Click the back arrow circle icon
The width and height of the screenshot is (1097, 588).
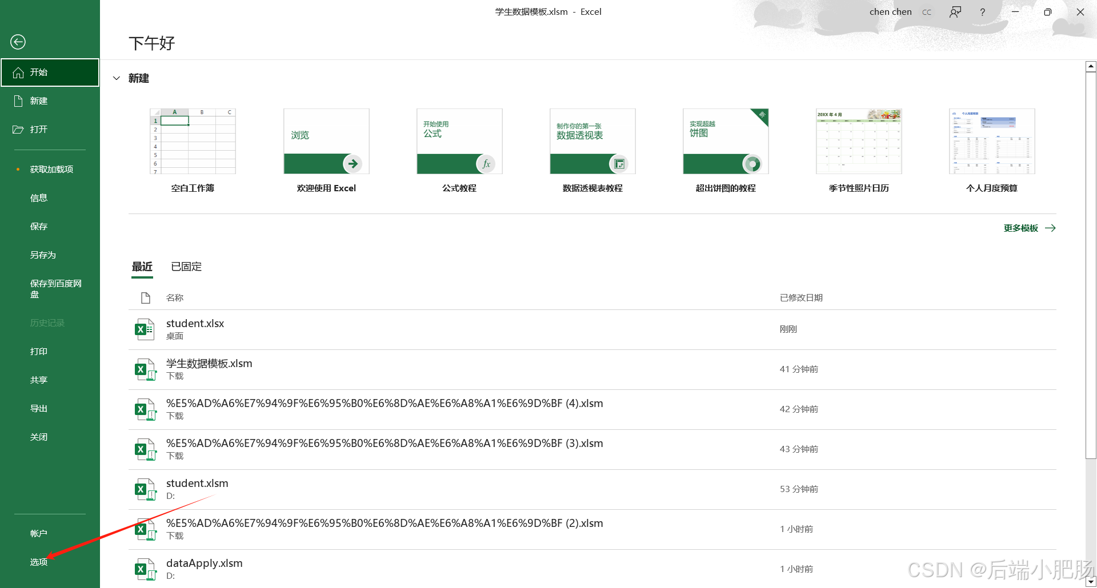[x=18, y=42]
